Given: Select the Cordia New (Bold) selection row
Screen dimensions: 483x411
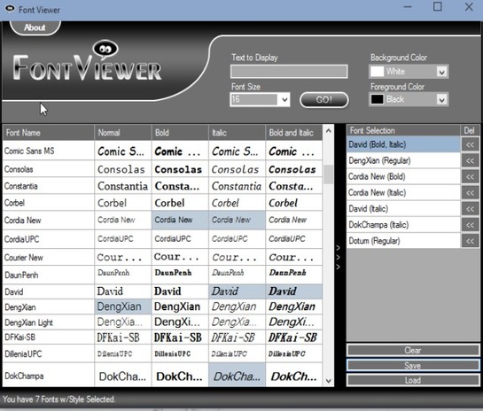Looking at the screenshot, I should pos(403,177).
